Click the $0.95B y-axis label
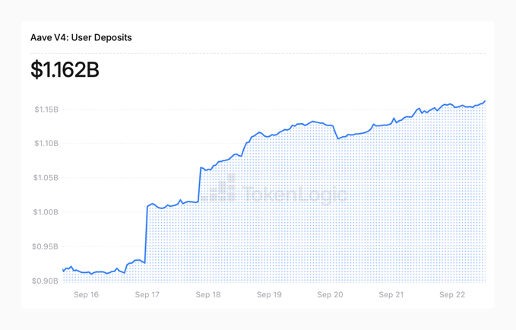The height and width of the screenshot is (330, 516). [45, 246]
